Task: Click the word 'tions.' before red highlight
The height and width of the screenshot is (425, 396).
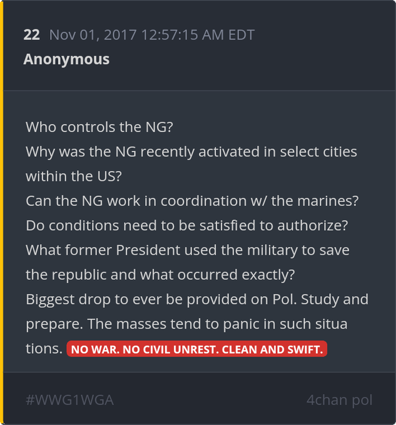Action: click(x=43, y=349)
